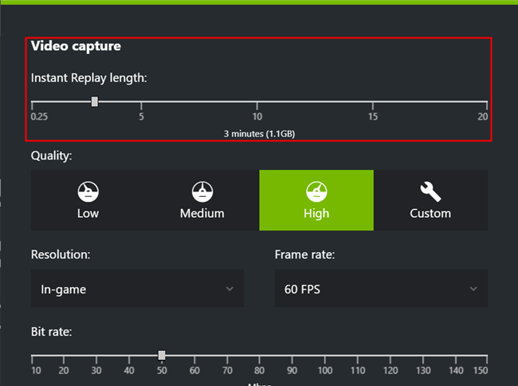Viewport: 518px width, 386px height.
Task: Set Instant Replay length to 10 mark
Action: click(257, 103)
